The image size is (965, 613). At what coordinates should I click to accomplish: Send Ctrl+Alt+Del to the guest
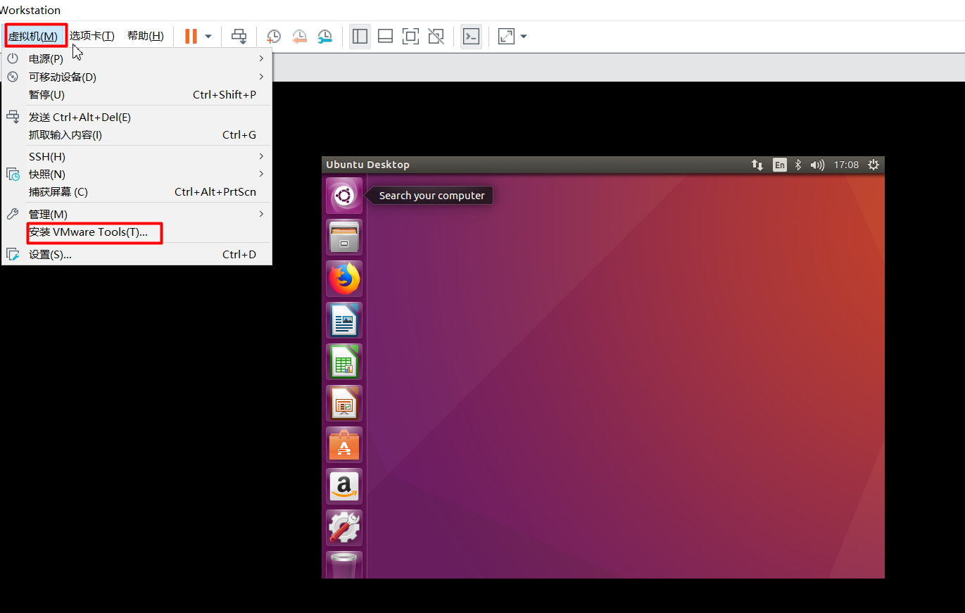(x=239, y=36)
